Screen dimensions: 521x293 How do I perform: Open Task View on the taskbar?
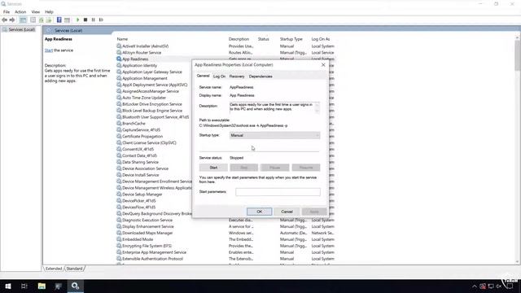click(x=24, y=286)
